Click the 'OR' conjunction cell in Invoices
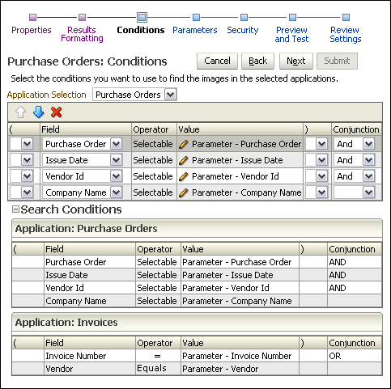This screenshot has height=389, width=391. pos(355,356)
